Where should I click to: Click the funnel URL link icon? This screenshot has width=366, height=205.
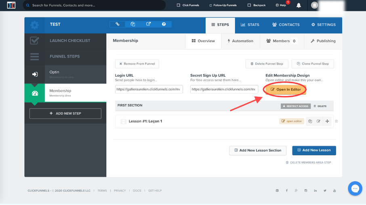pos(118,24)
